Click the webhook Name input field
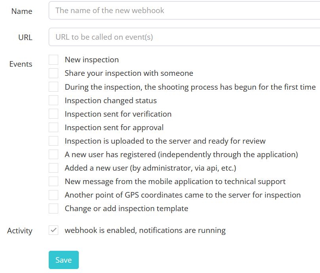This screenshot has width=320, height=273. tap(184, 10)
